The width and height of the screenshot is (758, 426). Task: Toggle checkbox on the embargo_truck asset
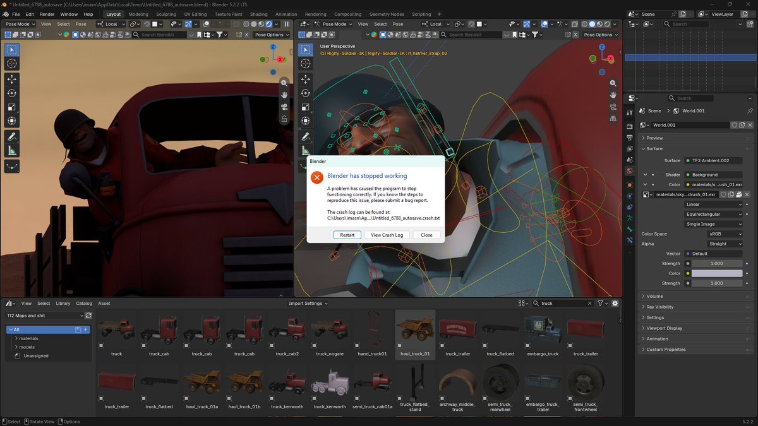pos(528,346)
